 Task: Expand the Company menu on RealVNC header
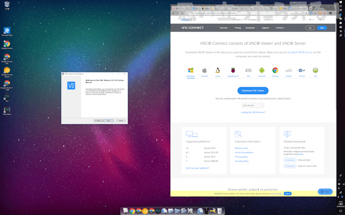(x=253, y=19)
